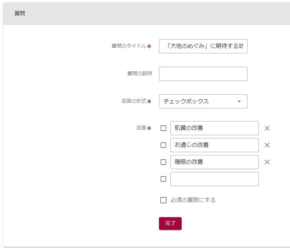Image resolution: width=290 pixels, height=250 pixels.
Task: Click the 必須の質問にする label text
Action: click(x=193, y=200)
